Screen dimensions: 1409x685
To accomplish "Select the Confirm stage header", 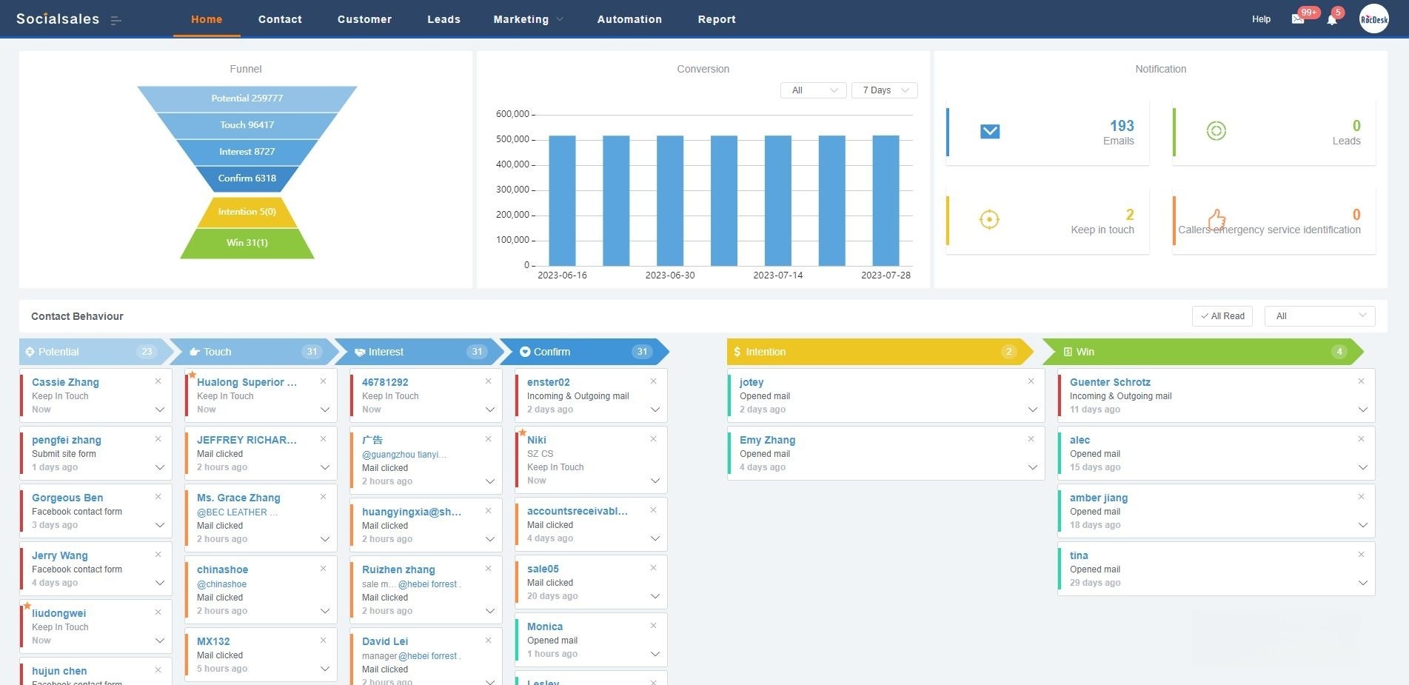I will [583, 352].
